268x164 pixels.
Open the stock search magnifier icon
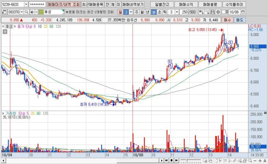tap(26, 12)
